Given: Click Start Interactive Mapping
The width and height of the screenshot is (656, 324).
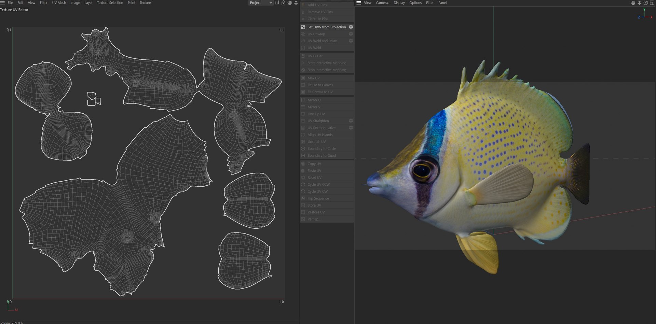Looking at the screenshot, I should (327, 63).
